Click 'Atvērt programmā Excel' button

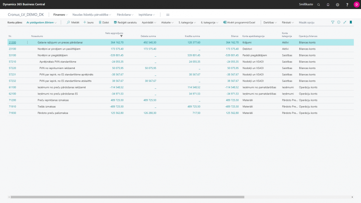pyautogui.click(x=239, y=22)
